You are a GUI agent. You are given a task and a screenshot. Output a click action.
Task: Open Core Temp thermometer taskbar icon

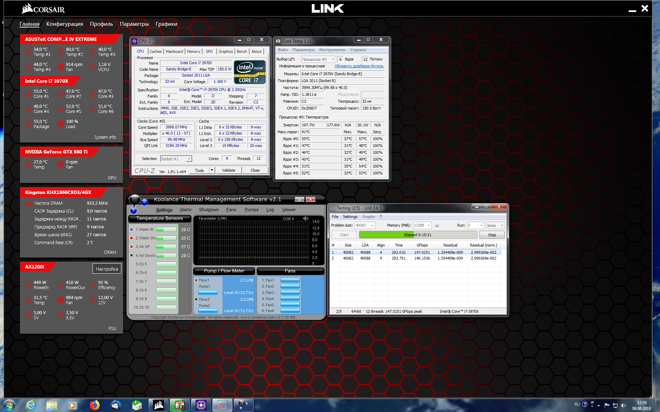179,405
